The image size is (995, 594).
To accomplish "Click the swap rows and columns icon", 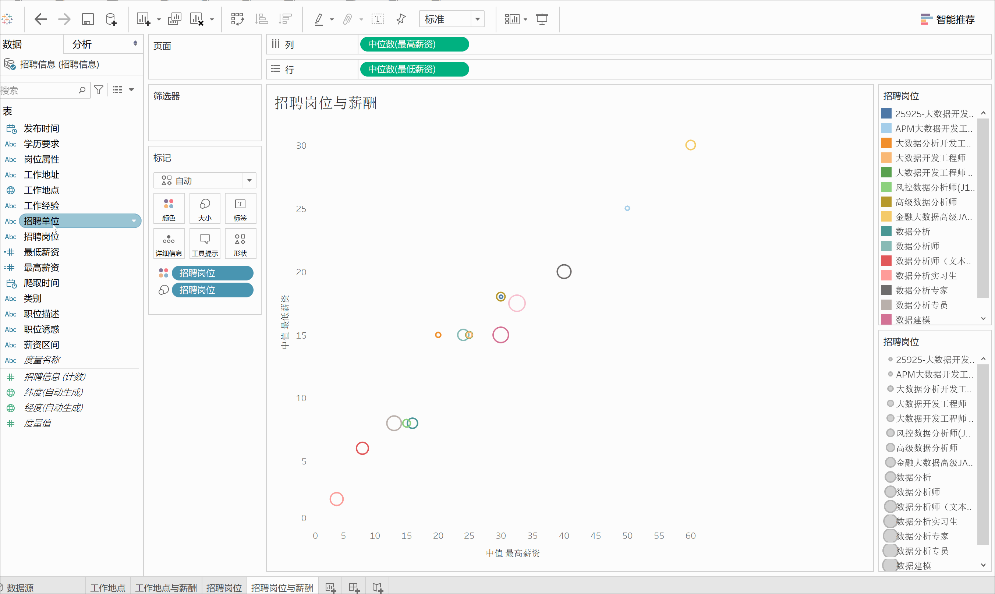I will [237, 19].
